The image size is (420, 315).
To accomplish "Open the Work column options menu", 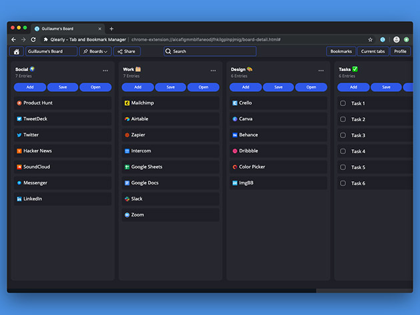I will tap(213, 71).
